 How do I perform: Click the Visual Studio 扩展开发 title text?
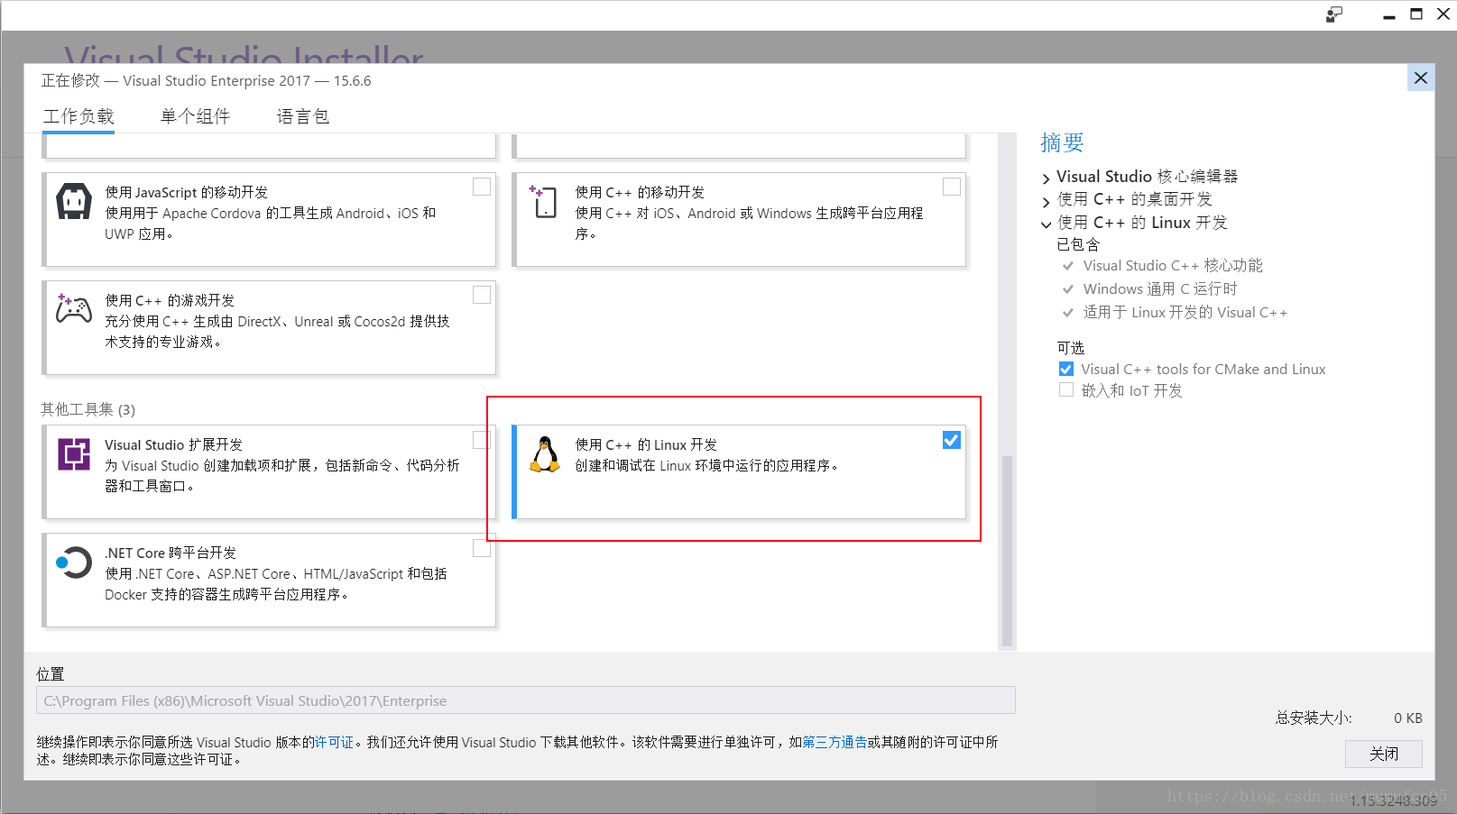[x=173, y=444]
